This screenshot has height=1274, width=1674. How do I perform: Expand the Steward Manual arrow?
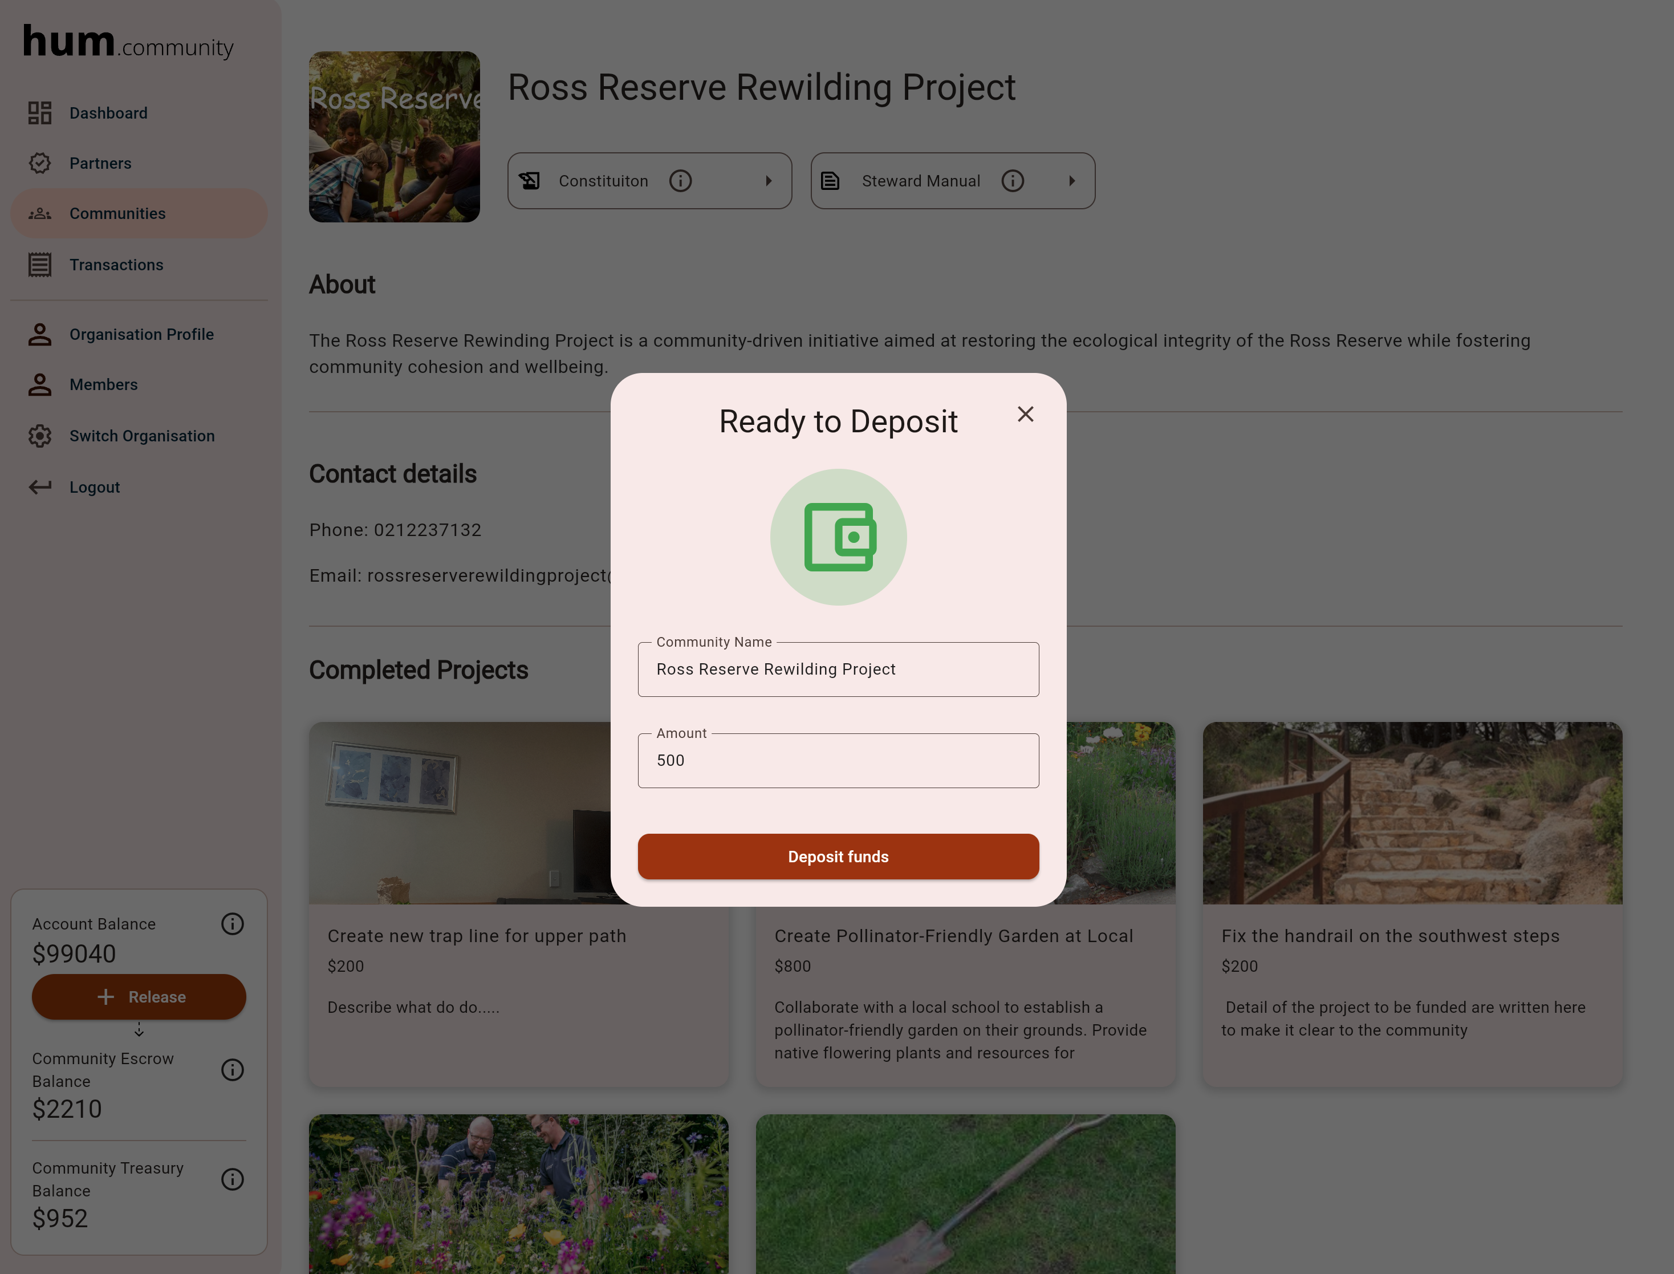[1071, 180]
